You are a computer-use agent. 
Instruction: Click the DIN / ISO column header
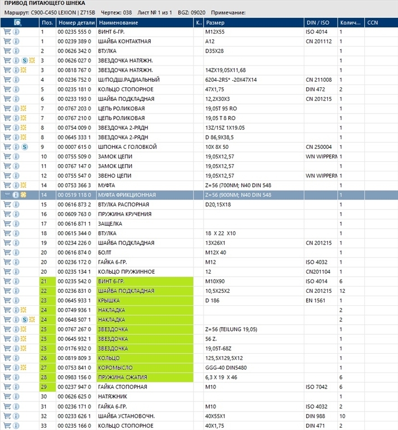pyautogui.click(x=321, y=22)
